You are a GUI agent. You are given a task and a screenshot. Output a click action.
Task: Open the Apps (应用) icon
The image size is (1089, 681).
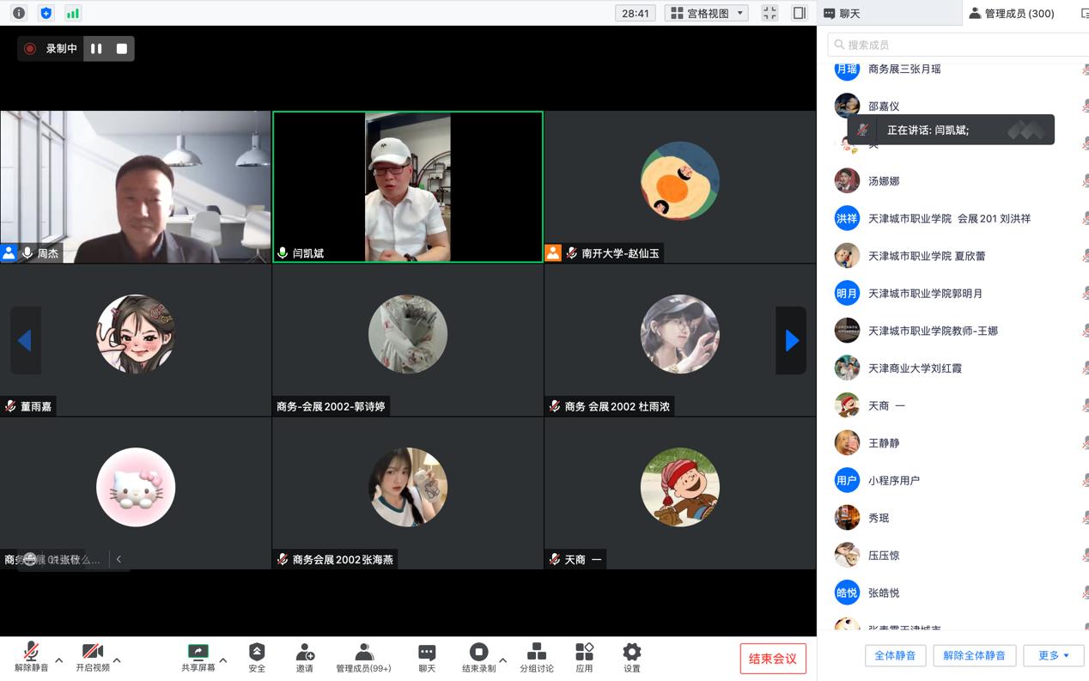pos(584,657)
